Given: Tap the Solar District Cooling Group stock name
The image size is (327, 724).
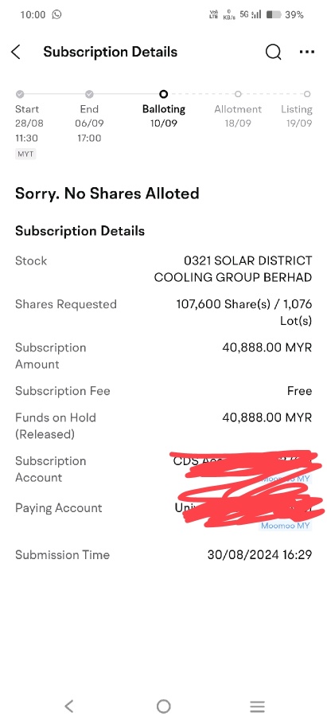Looking at the screenshot, I should [233, 269].
